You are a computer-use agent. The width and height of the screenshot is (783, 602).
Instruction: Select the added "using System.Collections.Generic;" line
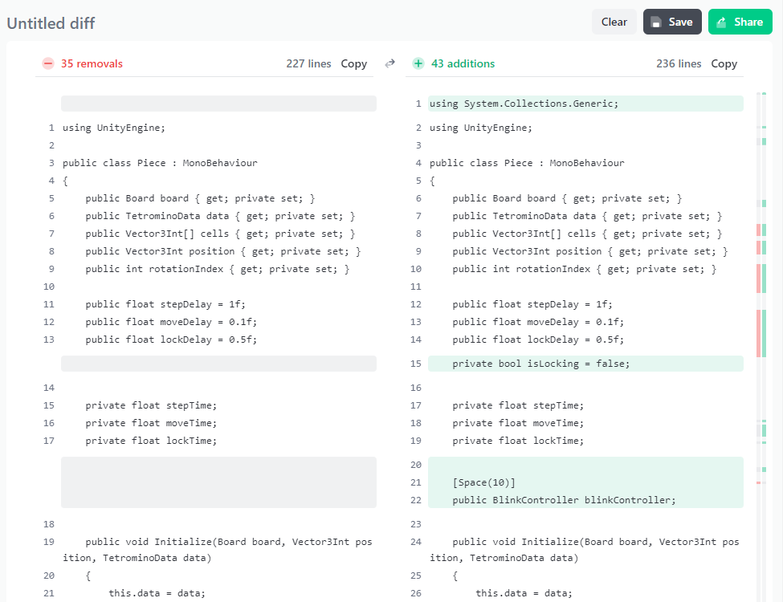pos(524,104)
